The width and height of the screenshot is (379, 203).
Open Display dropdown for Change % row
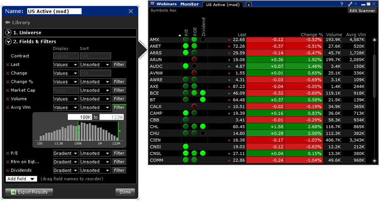click(x=66, y=82)
